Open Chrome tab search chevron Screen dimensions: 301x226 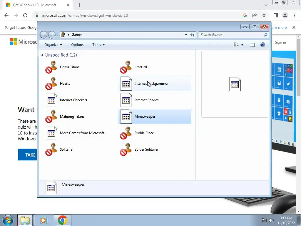click(x=266, y=5)
